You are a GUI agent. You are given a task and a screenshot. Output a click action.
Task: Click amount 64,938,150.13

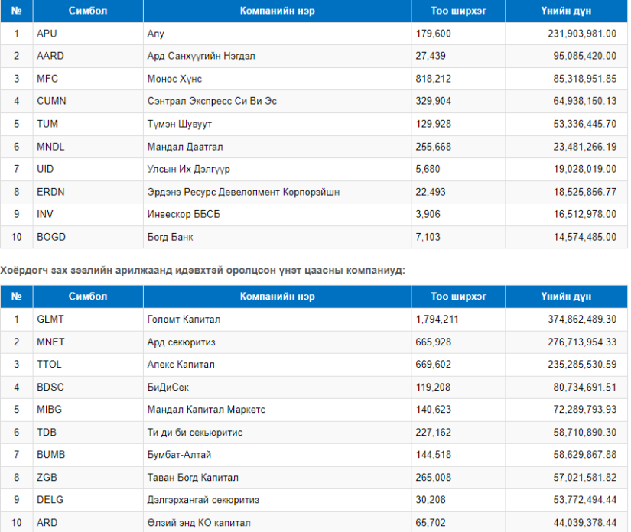pyautogui.click(x=584, y=101)
